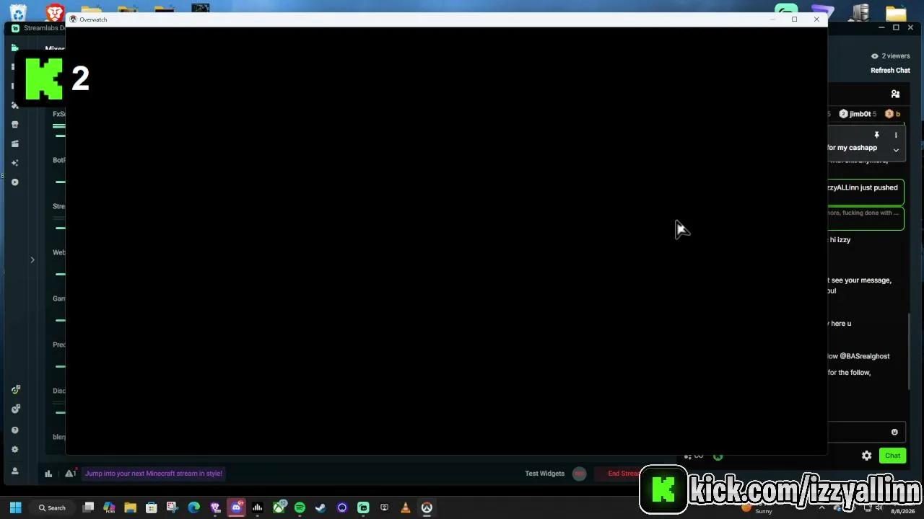Open chat settings gear icon
The height and width of the screenshot is (519, 924).
(866, 456)
